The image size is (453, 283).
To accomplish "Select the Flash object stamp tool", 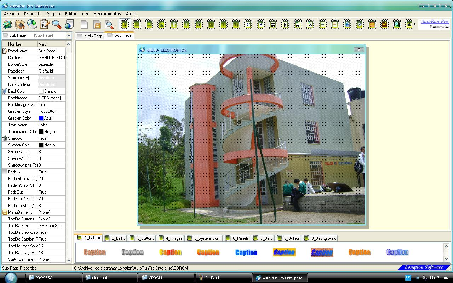I will [360, 24].
